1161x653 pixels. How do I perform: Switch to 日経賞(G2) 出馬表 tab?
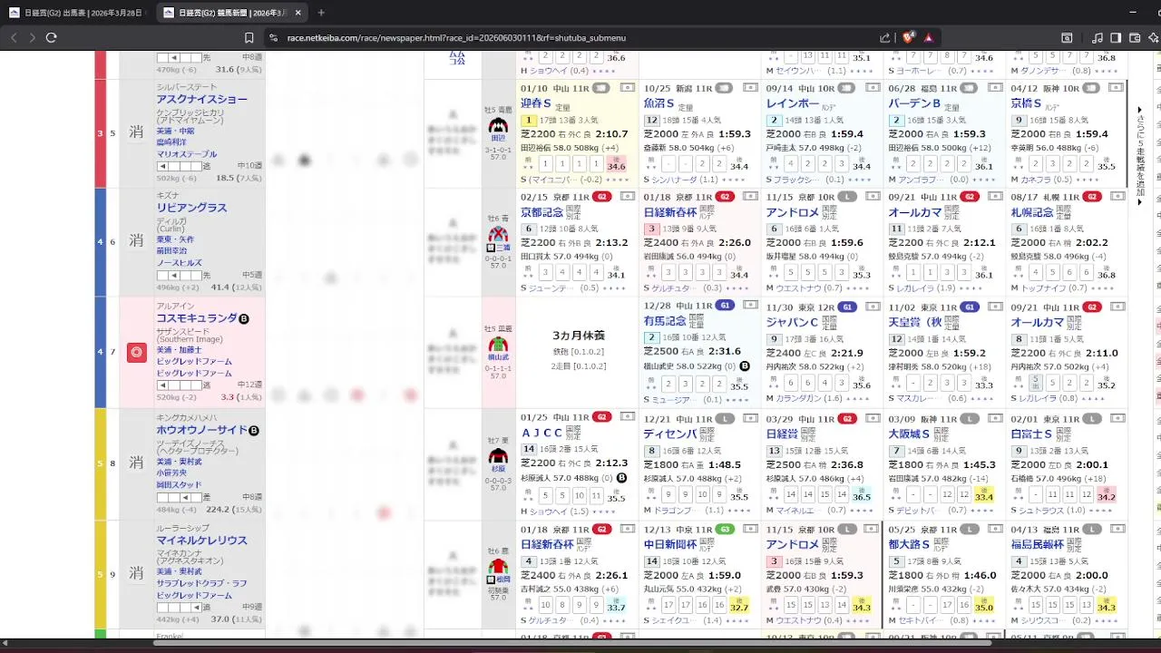[x=74, y=13]
